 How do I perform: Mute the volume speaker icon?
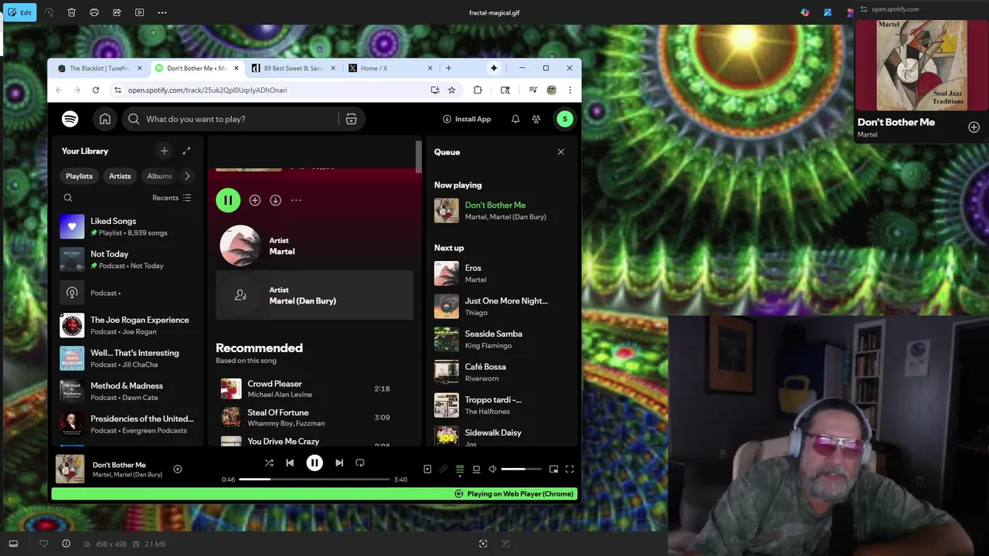(x=492, y=469)
